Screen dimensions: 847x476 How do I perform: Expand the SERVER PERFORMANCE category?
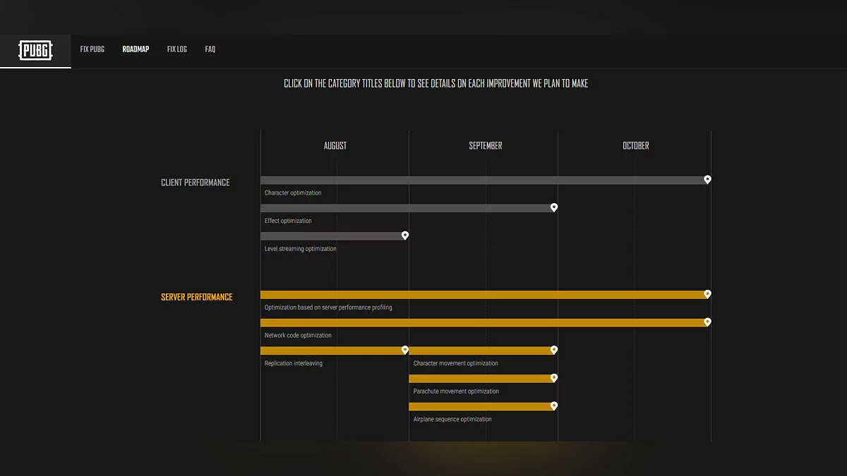coord(197,298)
